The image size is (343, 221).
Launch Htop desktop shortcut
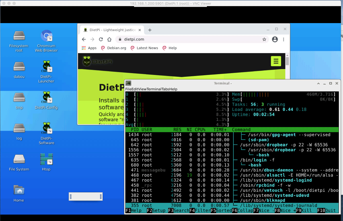coord(46,162)
